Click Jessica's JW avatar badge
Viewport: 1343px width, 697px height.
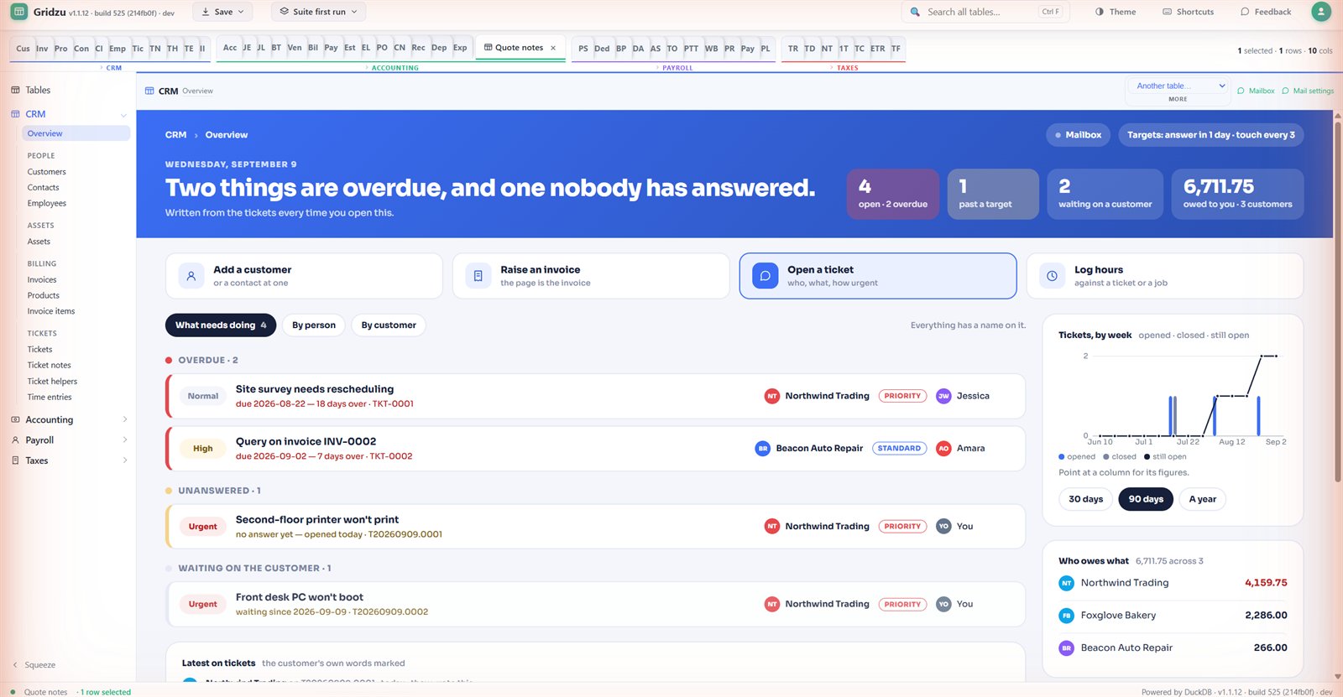[x=943, y=396]
